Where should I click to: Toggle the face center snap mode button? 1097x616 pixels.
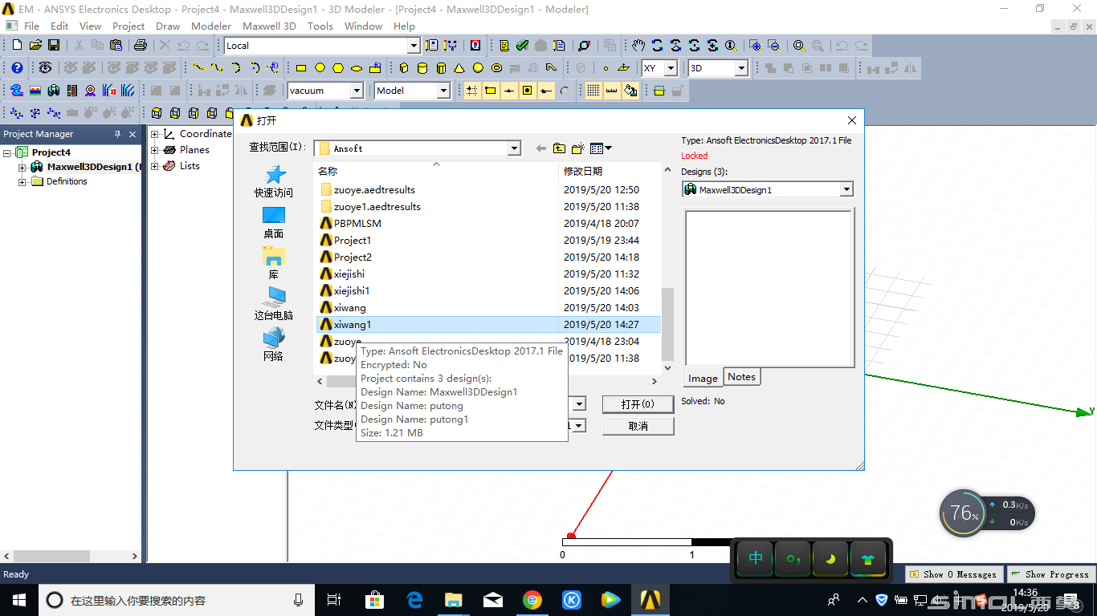(x=527, y=91)
